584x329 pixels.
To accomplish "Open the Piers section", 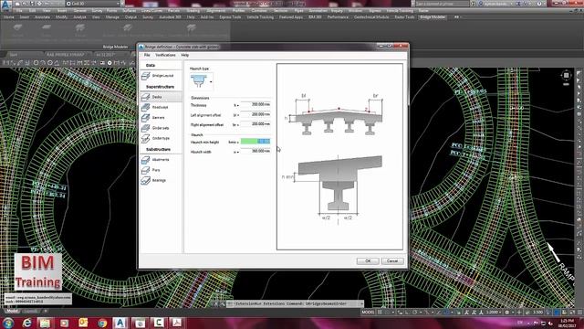I will click(161, 170).
